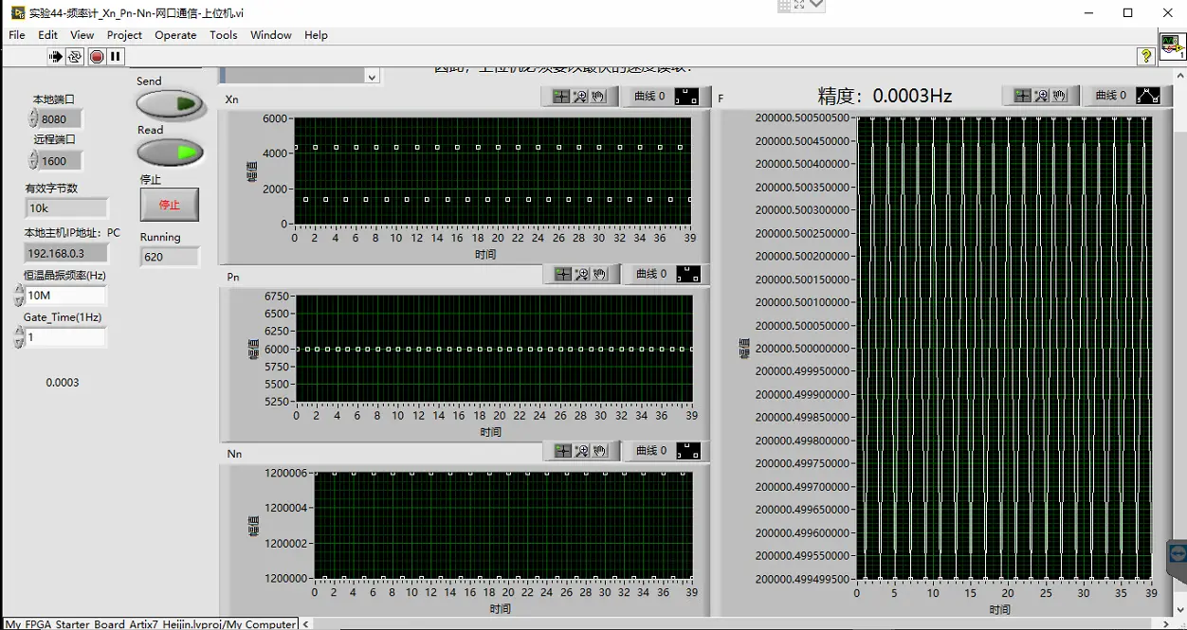The height and width of the screenshot is (630, 1187).
Task: Click the red 停止 stop button
Action: click(170, 205)
